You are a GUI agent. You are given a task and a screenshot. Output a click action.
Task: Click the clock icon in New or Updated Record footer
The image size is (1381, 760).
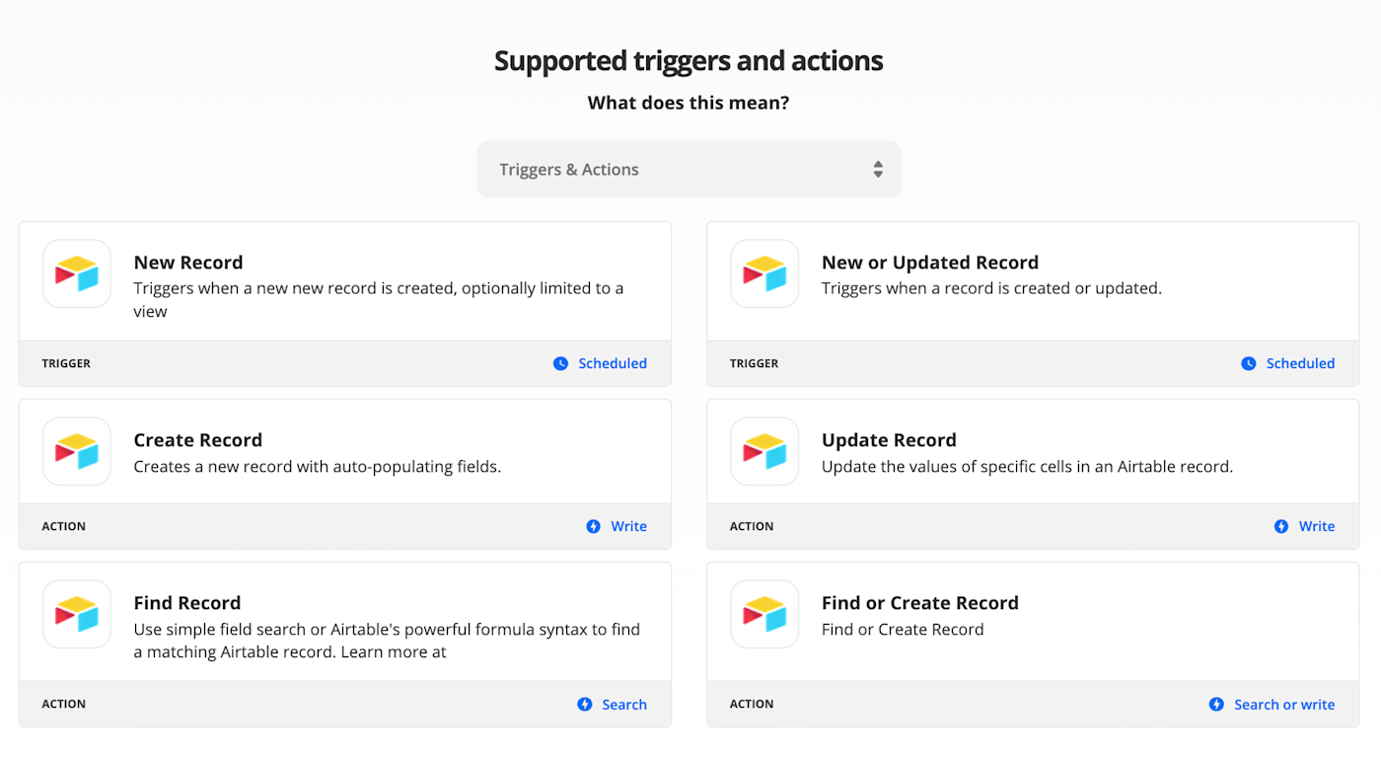(1248, 363)
